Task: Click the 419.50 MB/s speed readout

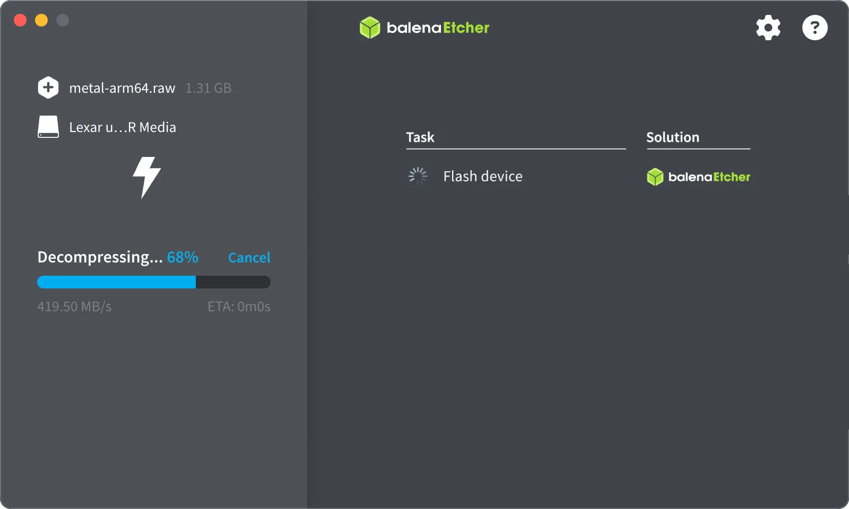Action: (74, 306)
